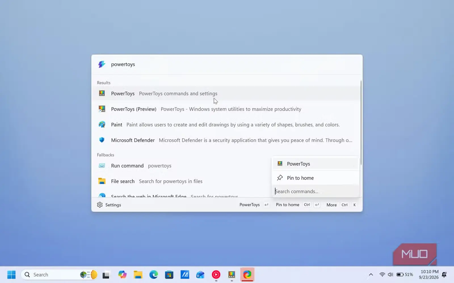Click Pin to home in the bottom bar

pos(298,205)
